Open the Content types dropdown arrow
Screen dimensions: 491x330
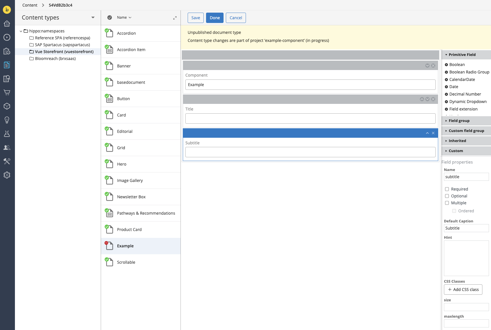coord(93,18)
